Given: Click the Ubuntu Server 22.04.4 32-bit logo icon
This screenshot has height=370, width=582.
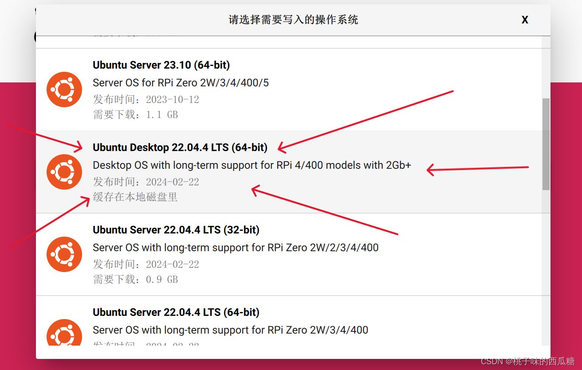Looking at the screenshot, I should pyautogui.click(x=64, y=254).
